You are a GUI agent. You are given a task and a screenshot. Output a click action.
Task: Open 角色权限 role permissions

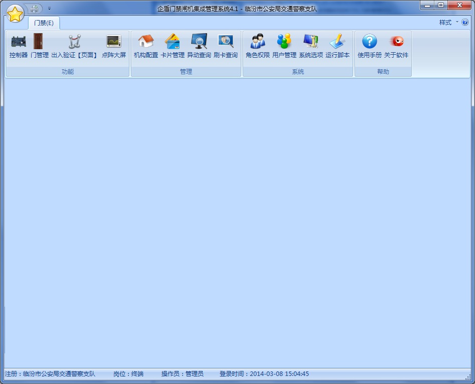258,46
